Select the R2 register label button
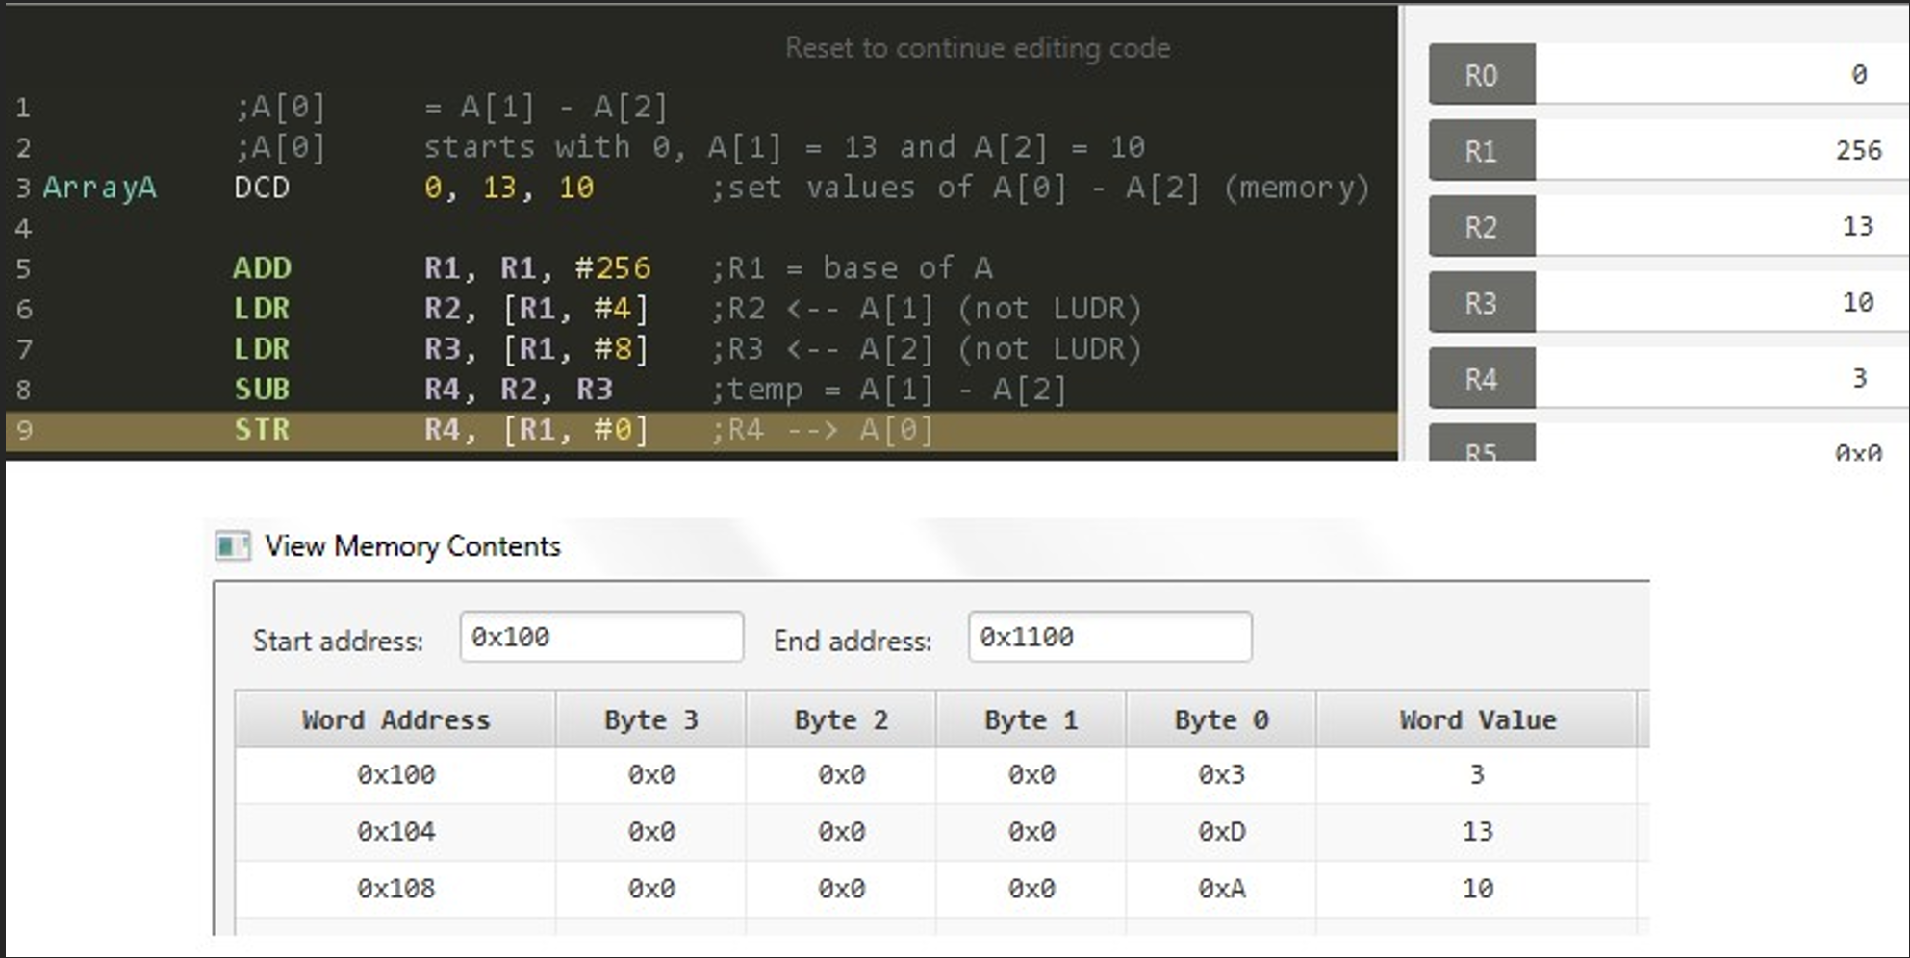Screen dimensions: 1910x958 [x=1482, y=226]
